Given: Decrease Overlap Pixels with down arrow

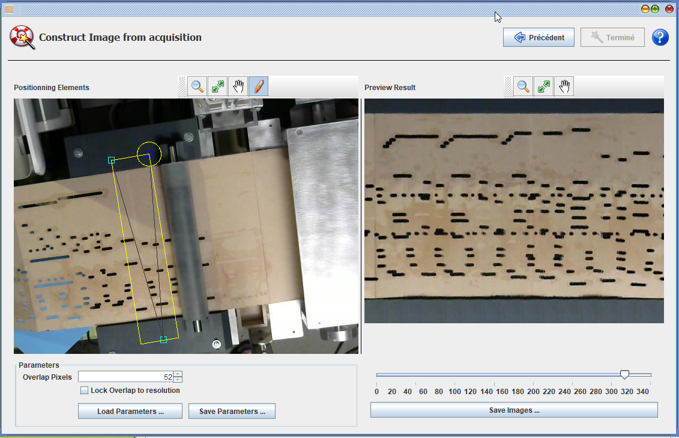Looking at the screenshot, I should click(x=178, y=380).
